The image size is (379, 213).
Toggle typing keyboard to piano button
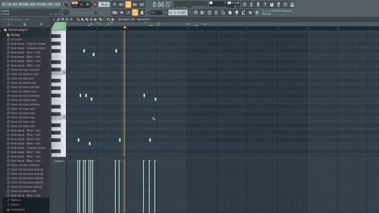point(114,12)
